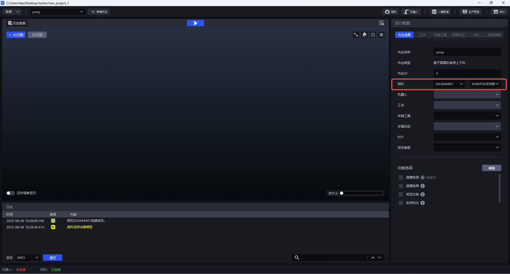Click the 清空 clear log button
This screenshot has width=510, height=274.
click(x=53, y=258)
